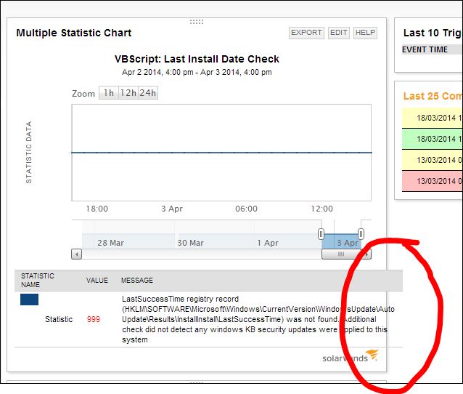Click the 30 Mar label in navigator
This screenshot has width=463, height=394.
[190, 243]
